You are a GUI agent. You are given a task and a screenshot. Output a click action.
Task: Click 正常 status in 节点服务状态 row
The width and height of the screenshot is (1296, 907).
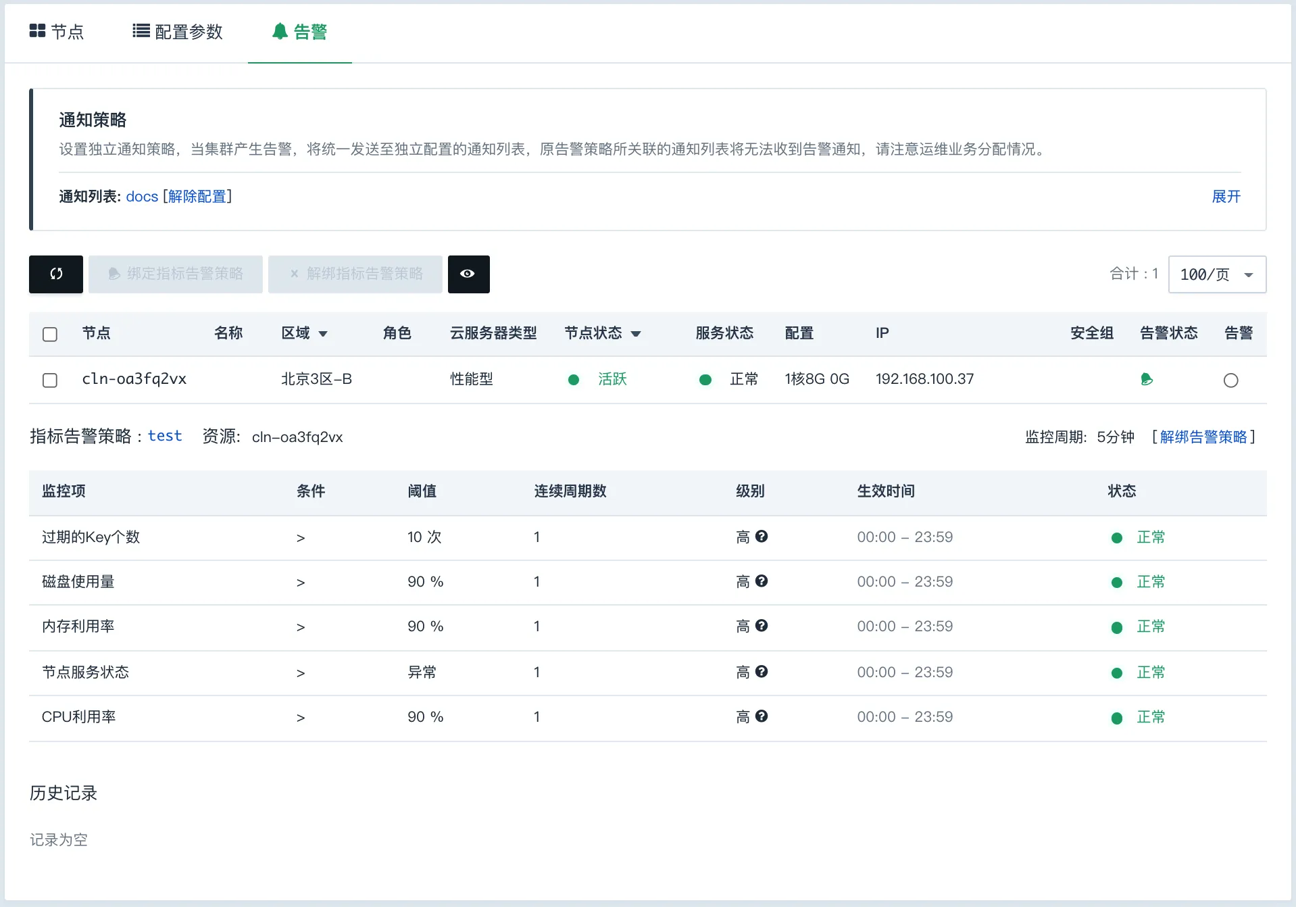point(1151,672)
